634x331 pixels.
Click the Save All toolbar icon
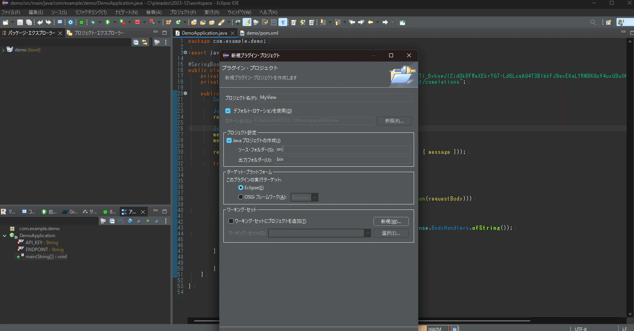pos(29,22)
